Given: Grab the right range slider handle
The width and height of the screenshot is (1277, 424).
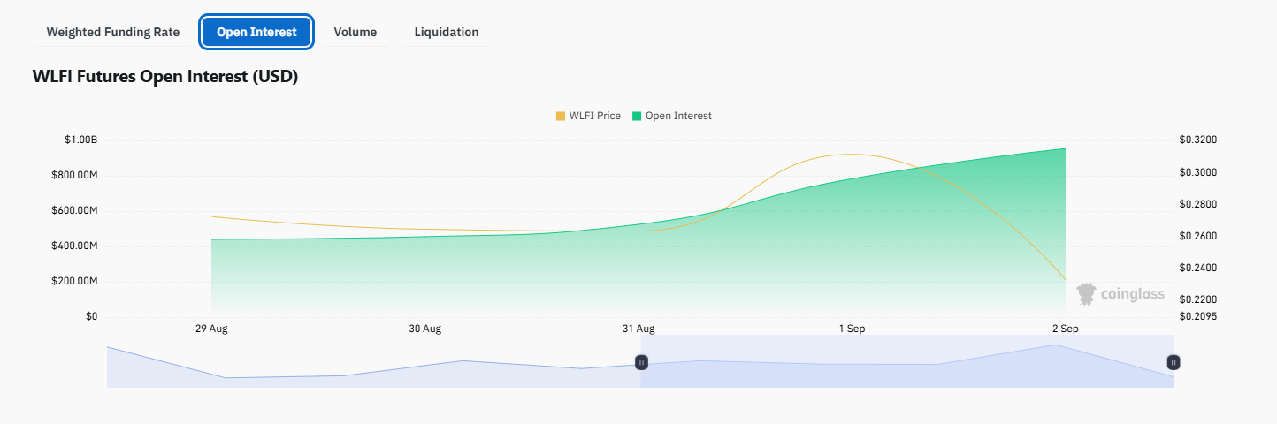Looking at the screenshot, I should 1174,361.
